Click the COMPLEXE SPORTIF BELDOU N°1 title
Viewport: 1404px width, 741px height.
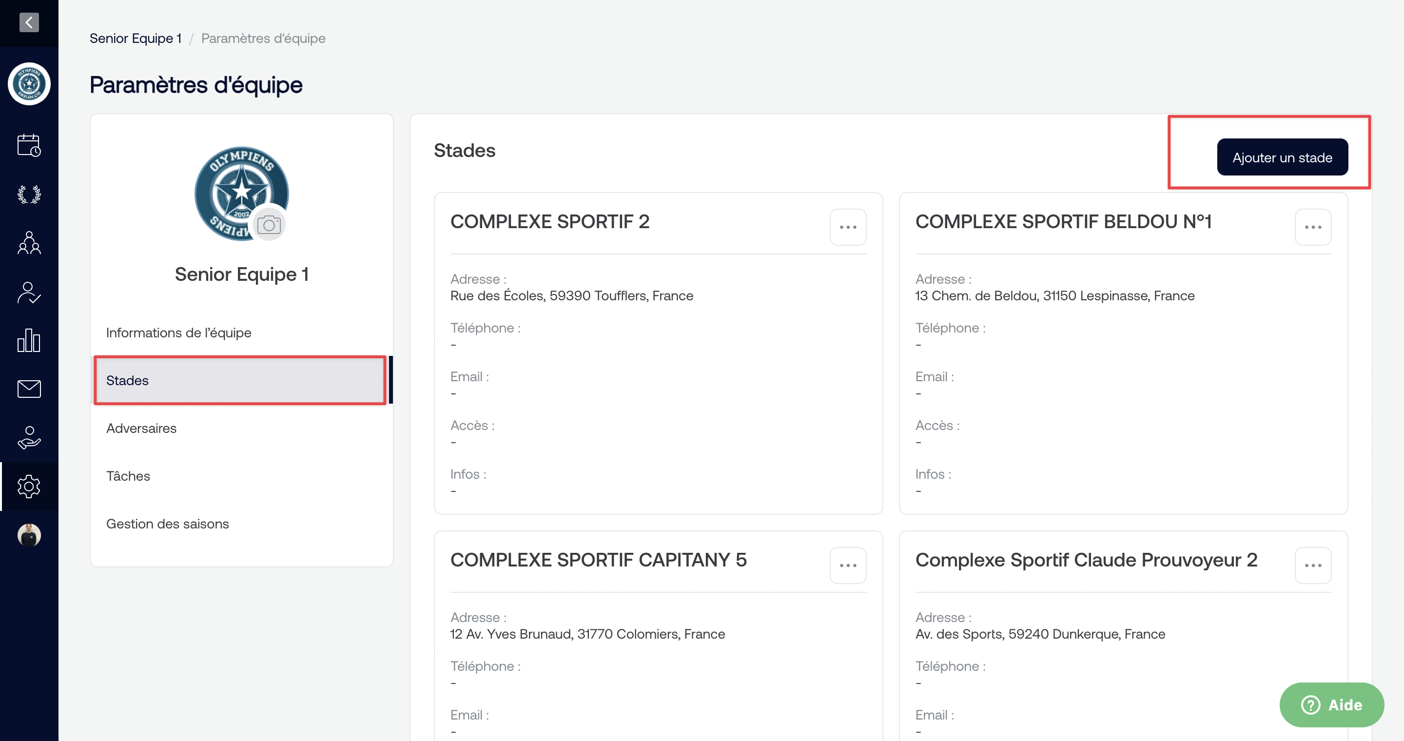pos(1063,222)
